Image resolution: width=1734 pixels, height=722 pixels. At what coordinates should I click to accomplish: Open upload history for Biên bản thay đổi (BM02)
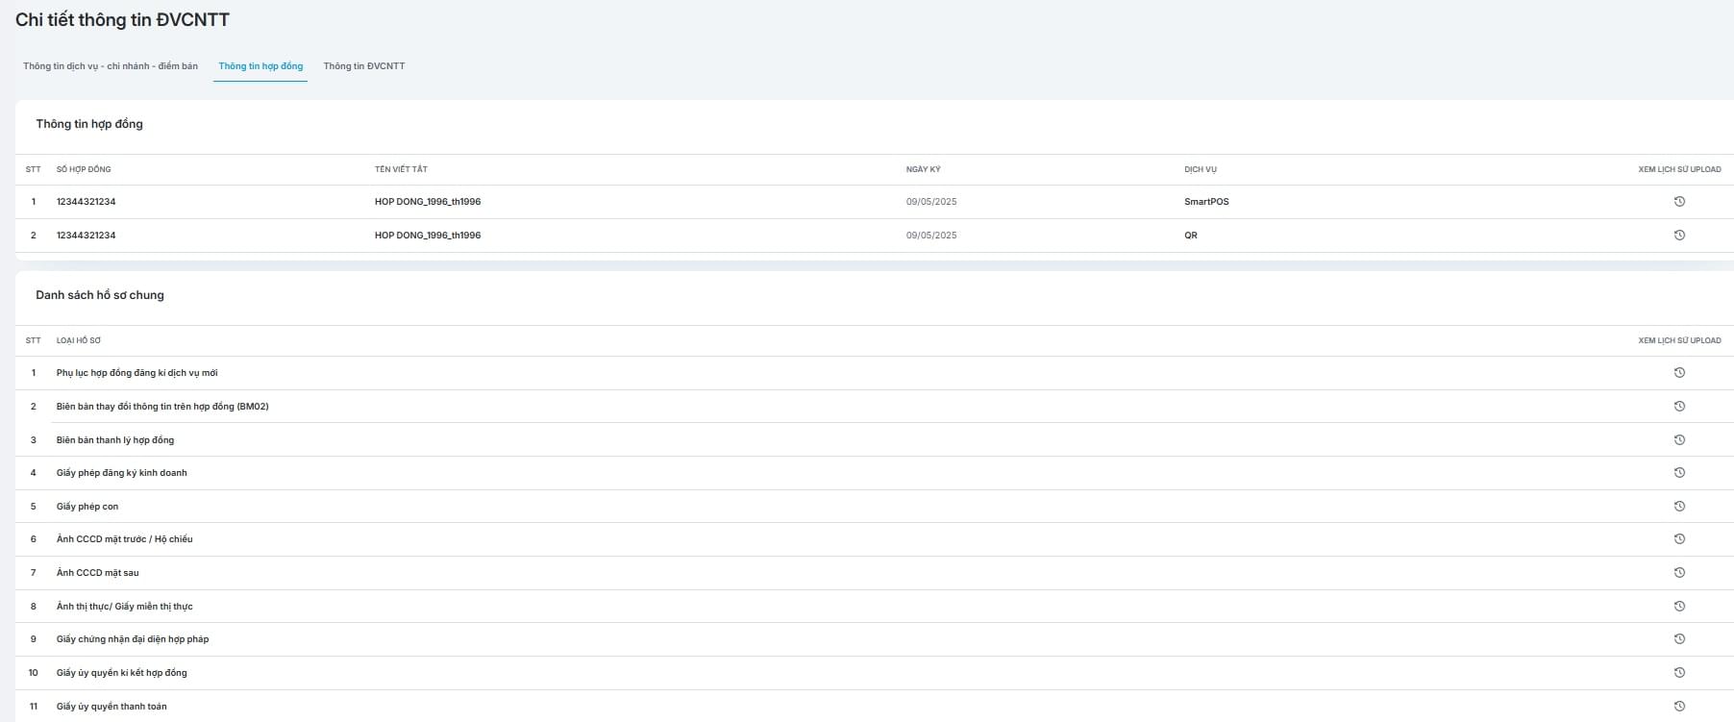(x=1679, y=407)
